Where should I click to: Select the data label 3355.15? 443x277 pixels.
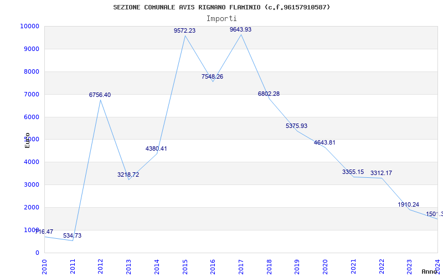click(x=353, y=172)
